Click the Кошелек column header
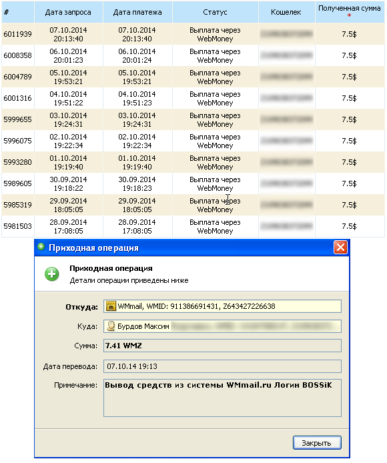This screenshot has height=463, width=387. pos(286,12)
